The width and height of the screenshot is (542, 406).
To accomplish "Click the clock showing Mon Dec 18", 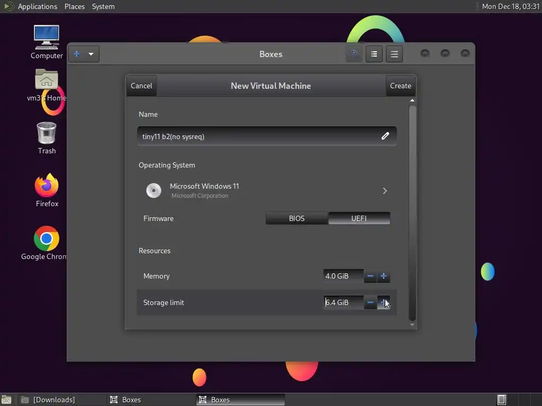I will point(511,6).
